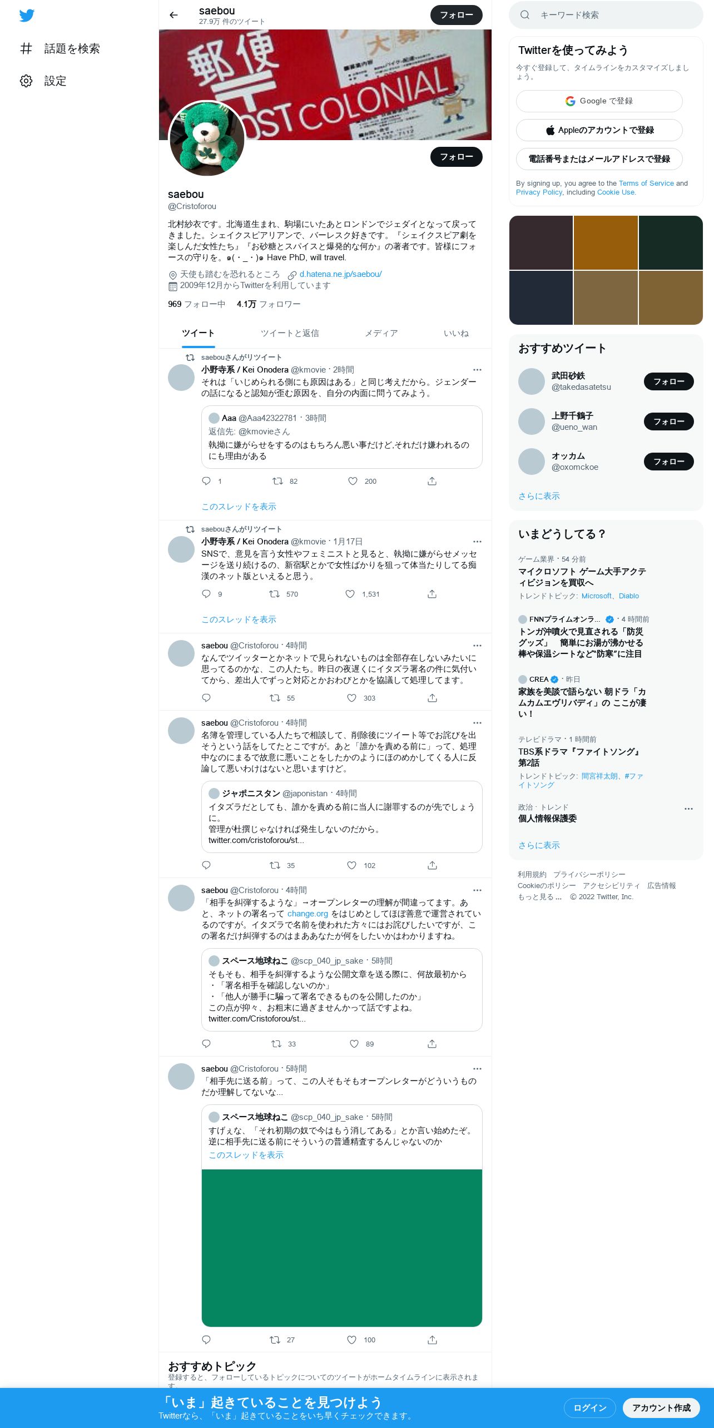Open the green image in last tweet

341,1248
